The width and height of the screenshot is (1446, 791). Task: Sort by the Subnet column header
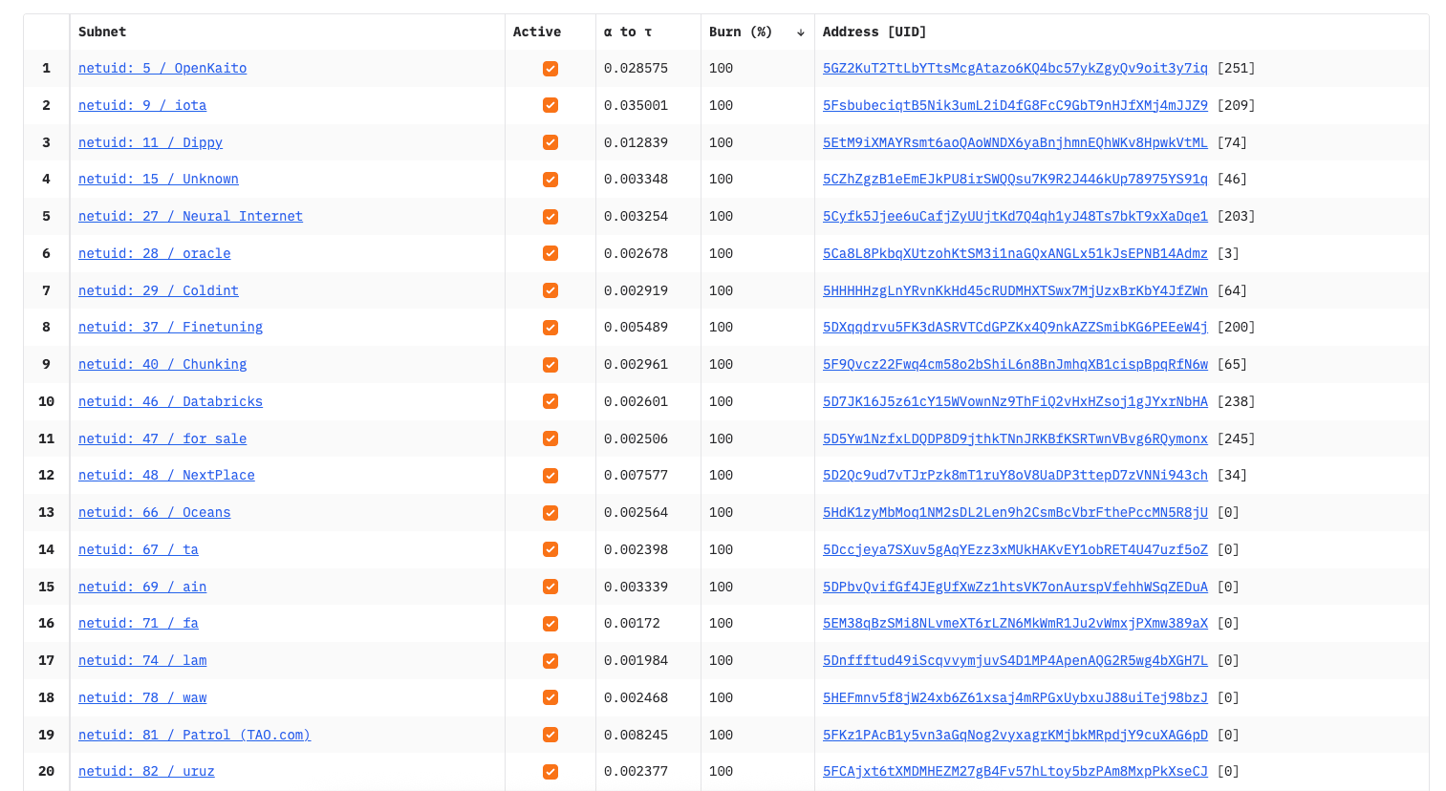pyautogui.click(x=102, y=32)
